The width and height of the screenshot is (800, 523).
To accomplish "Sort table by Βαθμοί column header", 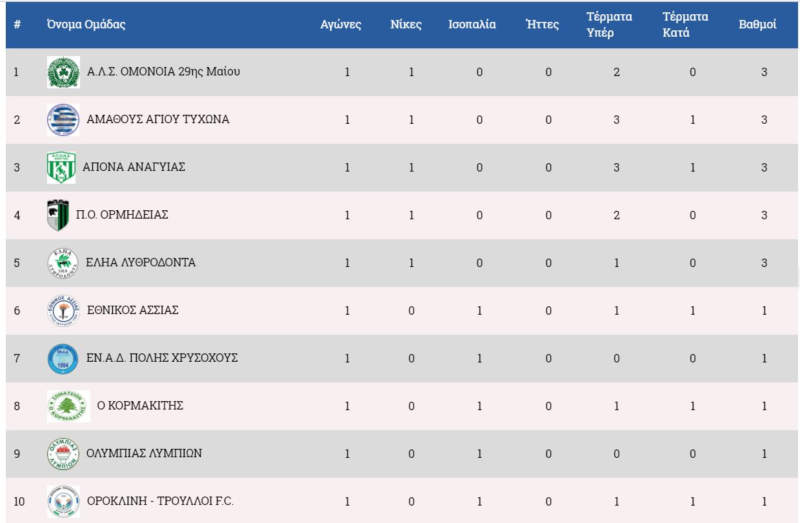I will tap(757, 25).
